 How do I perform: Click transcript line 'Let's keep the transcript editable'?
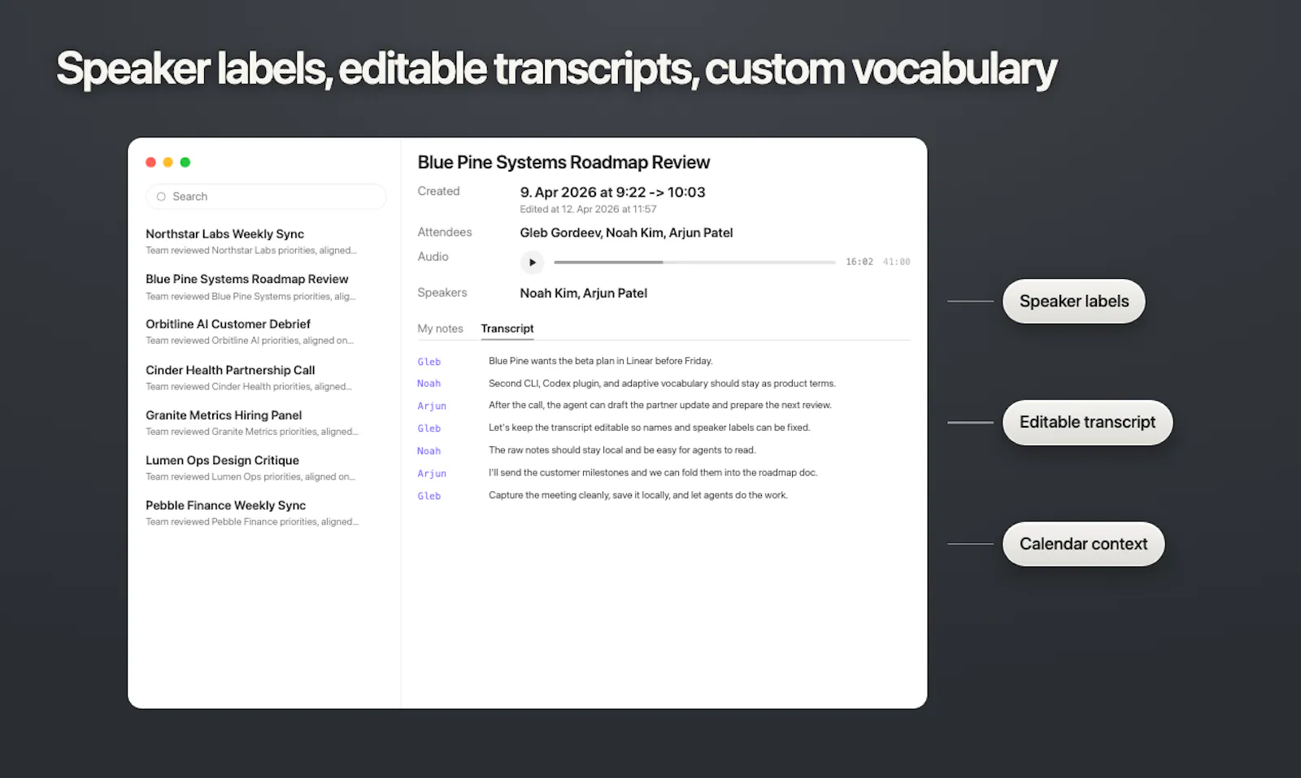click(x=649, y=428)
